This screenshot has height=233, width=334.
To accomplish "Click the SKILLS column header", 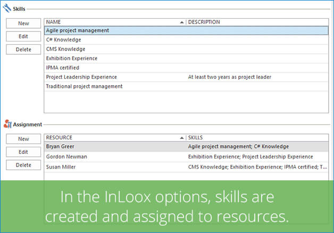I will click(x=257, y=138).
